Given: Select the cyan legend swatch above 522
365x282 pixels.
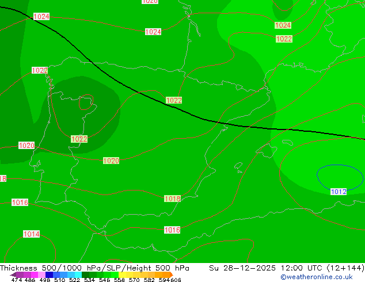Looking at the screenshot, I should click(x=78, y=275).
